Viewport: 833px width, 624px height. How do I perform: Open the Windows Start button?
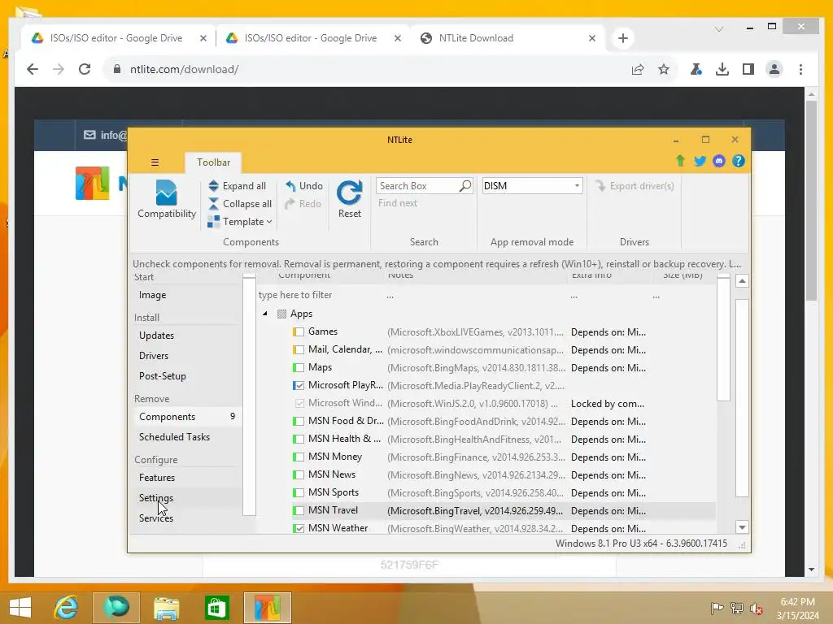[x=20, y=608]
